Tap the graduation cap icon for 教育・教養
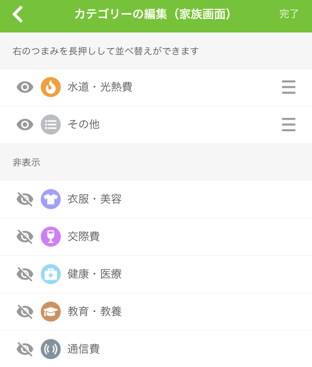Viewport: 312px width, 367px height. point(51,312)
